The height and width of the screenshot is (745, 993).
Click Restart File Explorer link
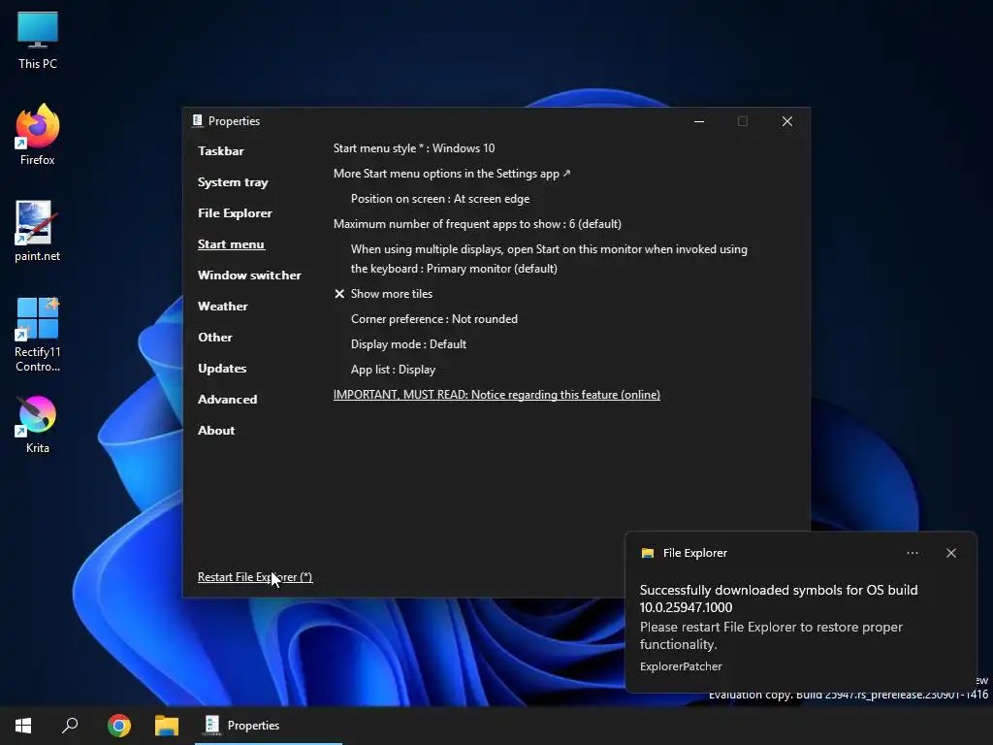255,577
